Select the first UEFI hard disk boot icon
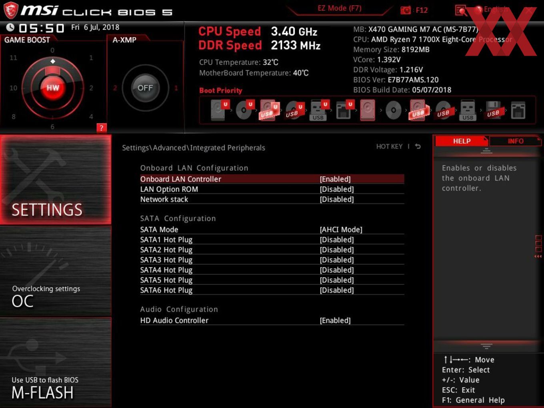This screenshot has height=408, width=544. click(x=219, y=110)
